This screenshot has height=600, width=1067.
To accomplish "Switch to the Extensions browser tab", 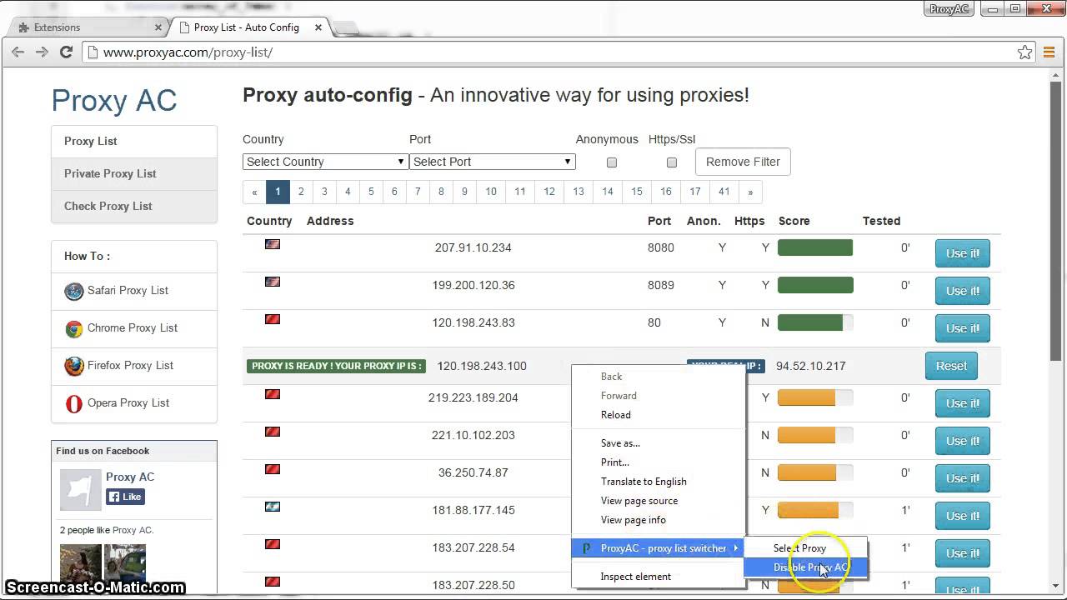I will coord(88,27).
